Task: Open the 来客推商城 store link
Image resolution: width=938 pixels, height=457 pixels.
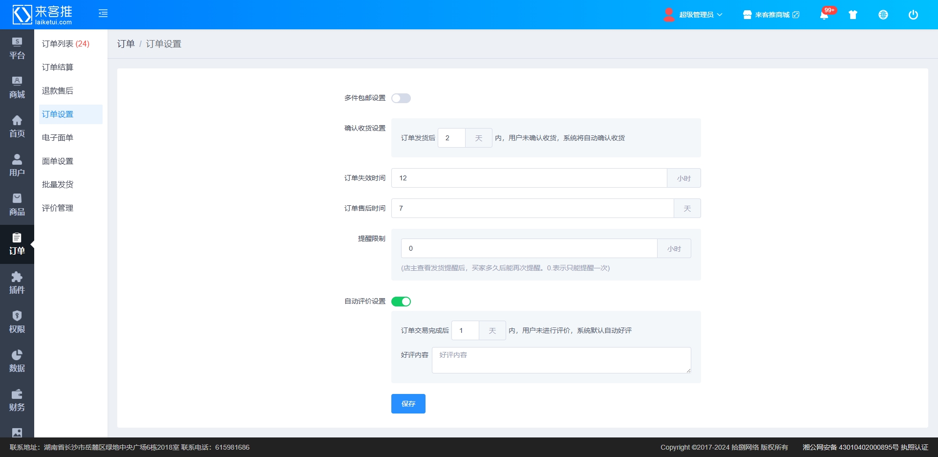Action: coord(771,15)
